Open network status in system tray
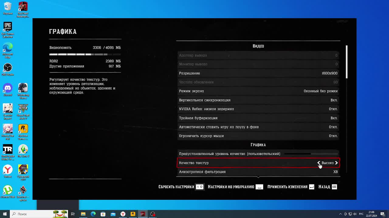Screen dimensions: 389x218 (x=350, y=214)
